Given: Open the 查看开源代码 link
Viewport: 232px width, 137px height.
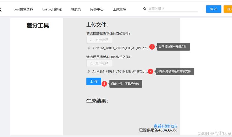Looking at the screenshot, I should pos(165,126).
